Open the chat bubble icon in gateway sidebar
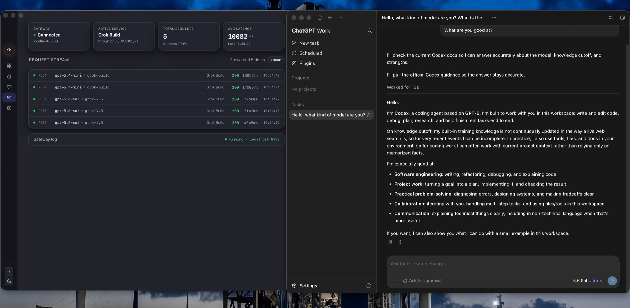 click(9, 87)
